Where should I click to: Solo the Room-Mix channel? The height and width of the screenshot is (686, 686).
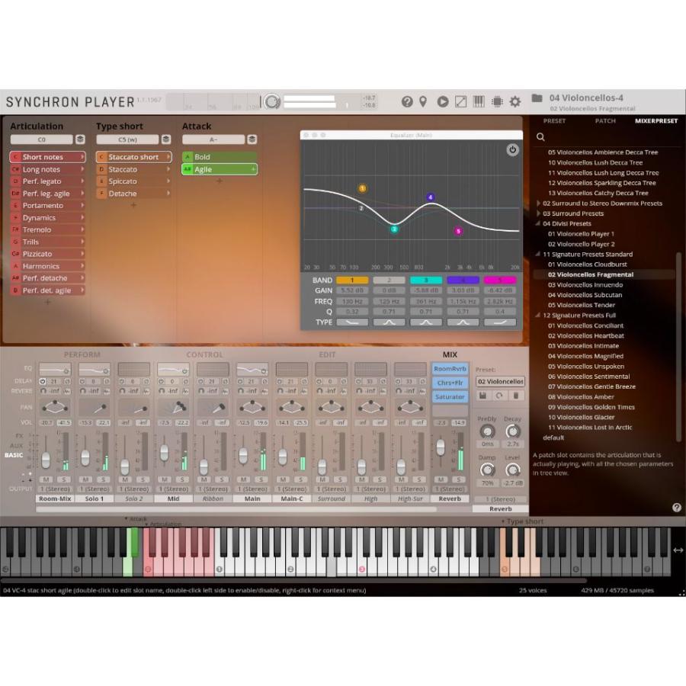pos(64,479)
